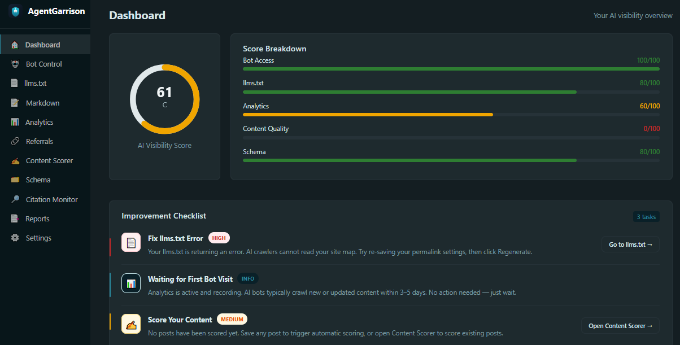Click the 3 tasks badge
Screen dimensions: 680x345
(x=646, y=217)
